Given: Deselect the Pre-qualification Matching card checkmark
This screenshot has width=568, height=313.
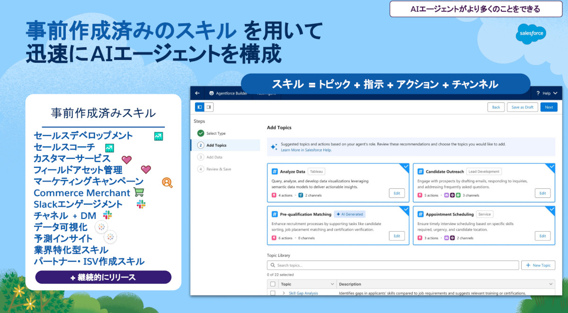Looking at the screenshot, I should (x=406, y=209).
